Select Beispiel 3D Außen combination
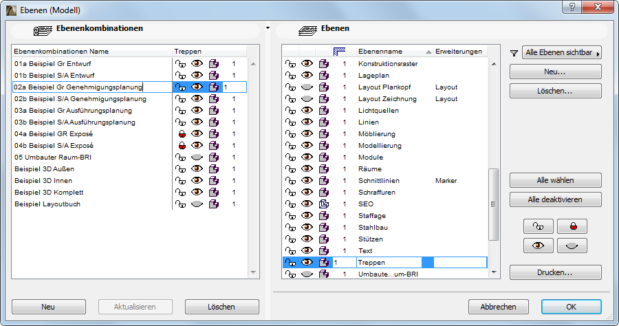 (44, 169)
